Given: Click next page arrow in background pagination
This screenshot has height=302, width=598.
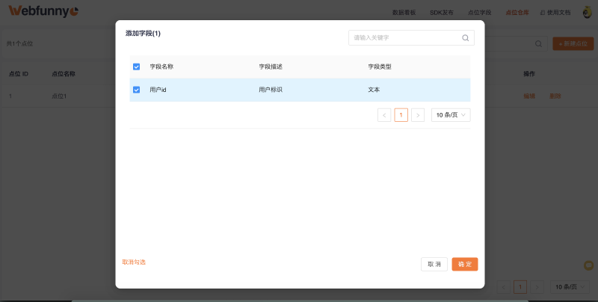Looking at the screenshot, I should [537, 287].
